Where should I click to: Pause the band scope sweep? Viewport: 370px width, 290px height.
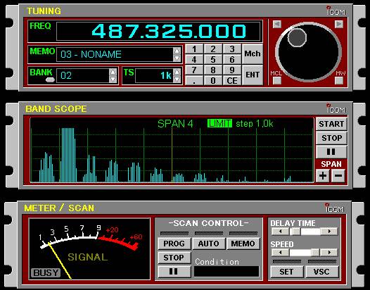(x=331, y=152)
